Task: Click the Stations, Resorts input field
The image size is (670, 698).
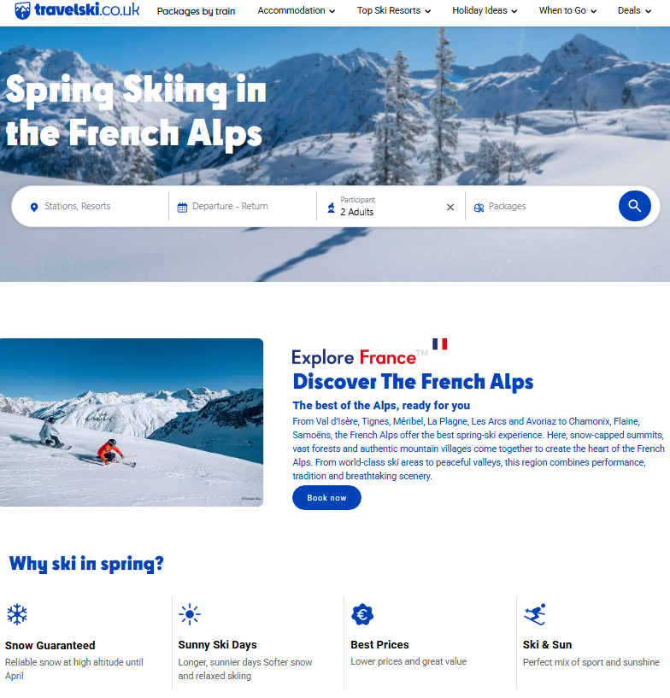Action: tap(98, 207)
